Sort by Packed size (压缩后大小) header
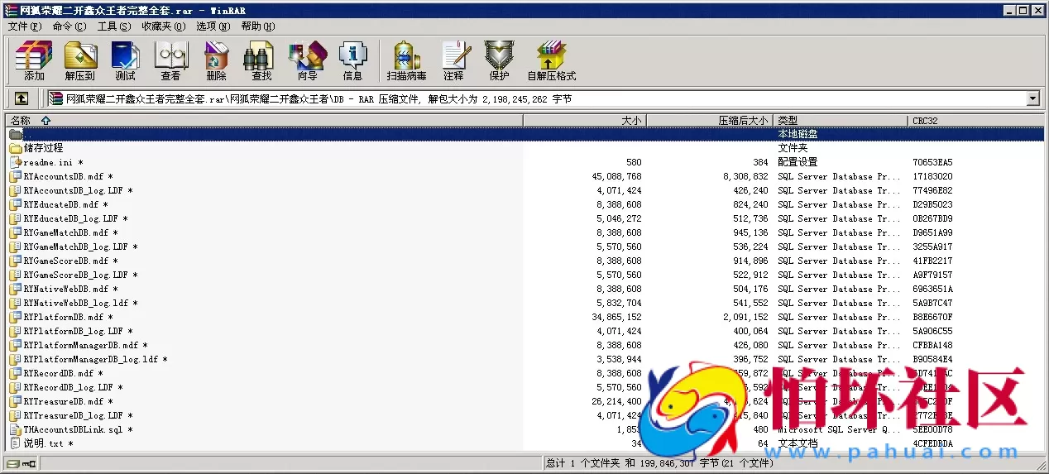Viewport: 1049px width, 474px height. coord(710,121)
